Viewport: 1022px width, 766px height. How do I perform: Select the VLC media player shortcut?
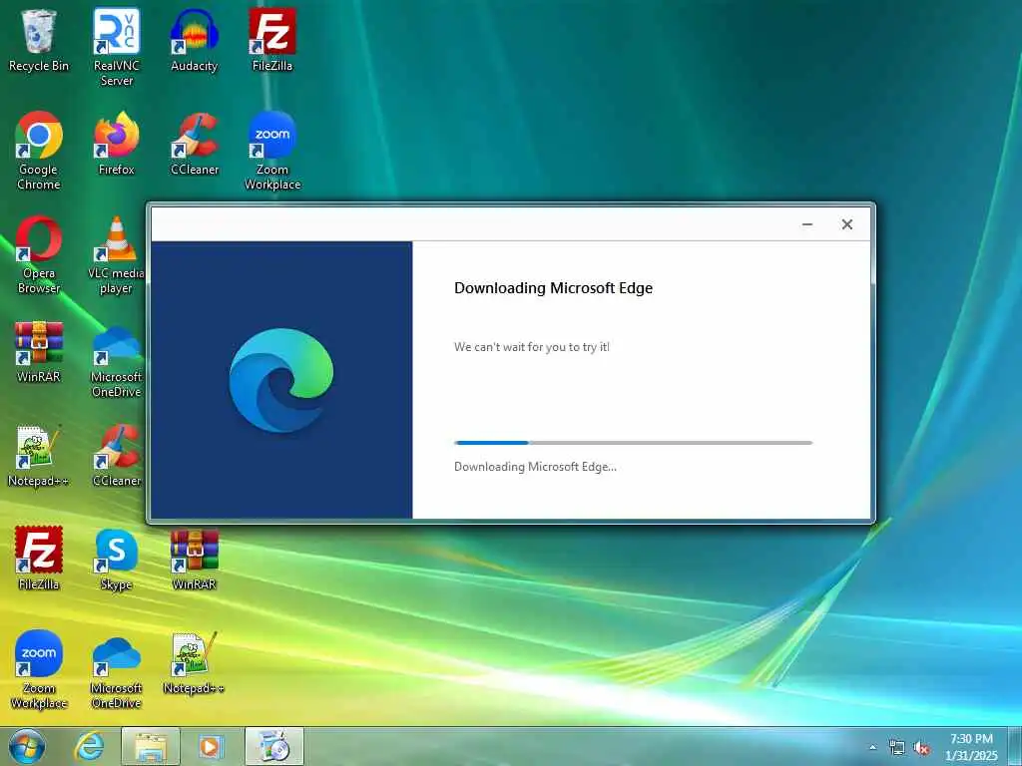coord(116,255)
